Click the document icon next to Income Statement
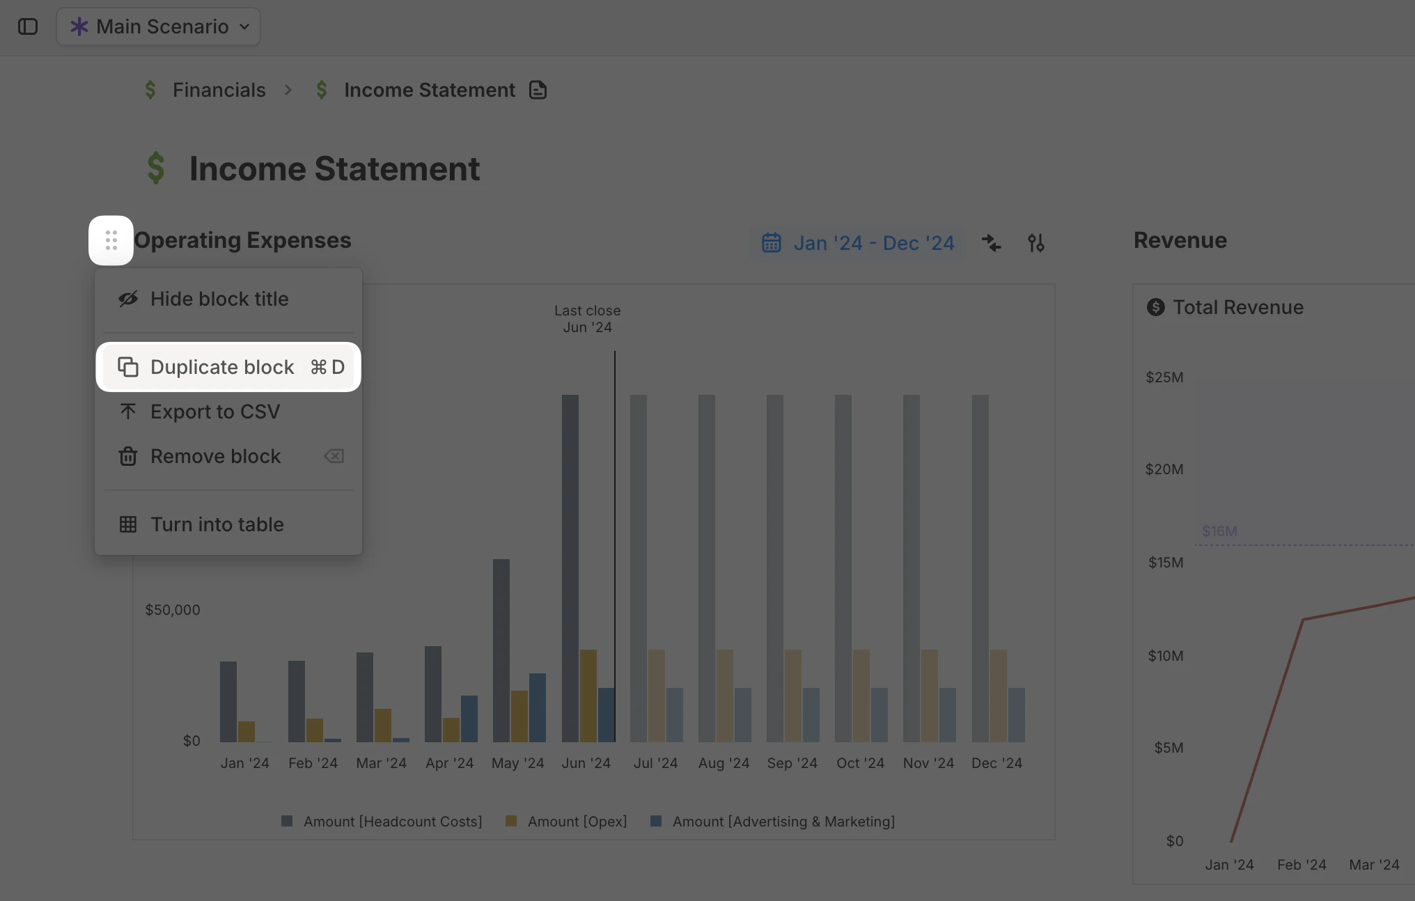The image size is (1415, 901). pyautogui.click(x=538, y=90)
